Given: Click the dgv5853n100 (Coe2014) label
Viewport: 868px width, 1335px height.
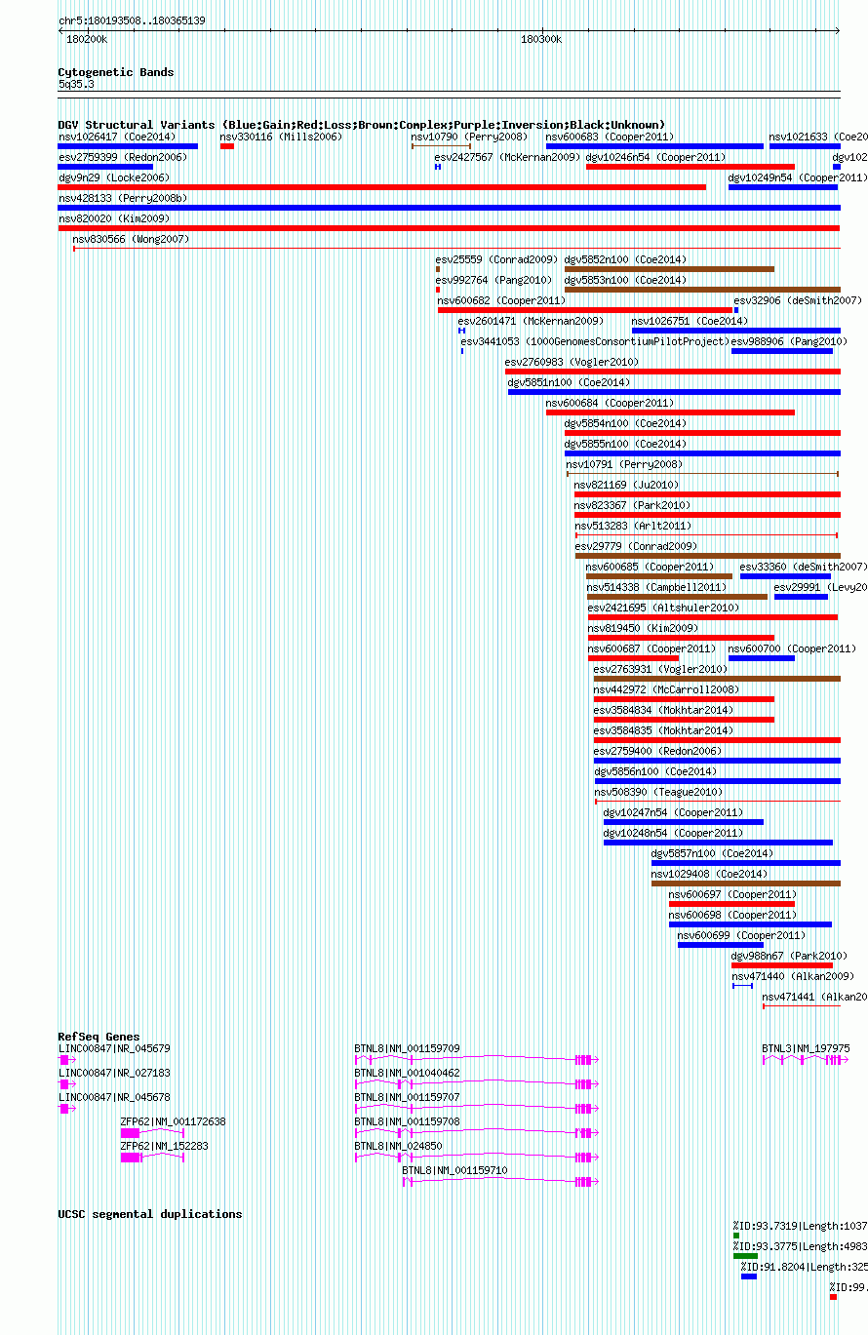Looking at the screenshot, I should point(625,280).
